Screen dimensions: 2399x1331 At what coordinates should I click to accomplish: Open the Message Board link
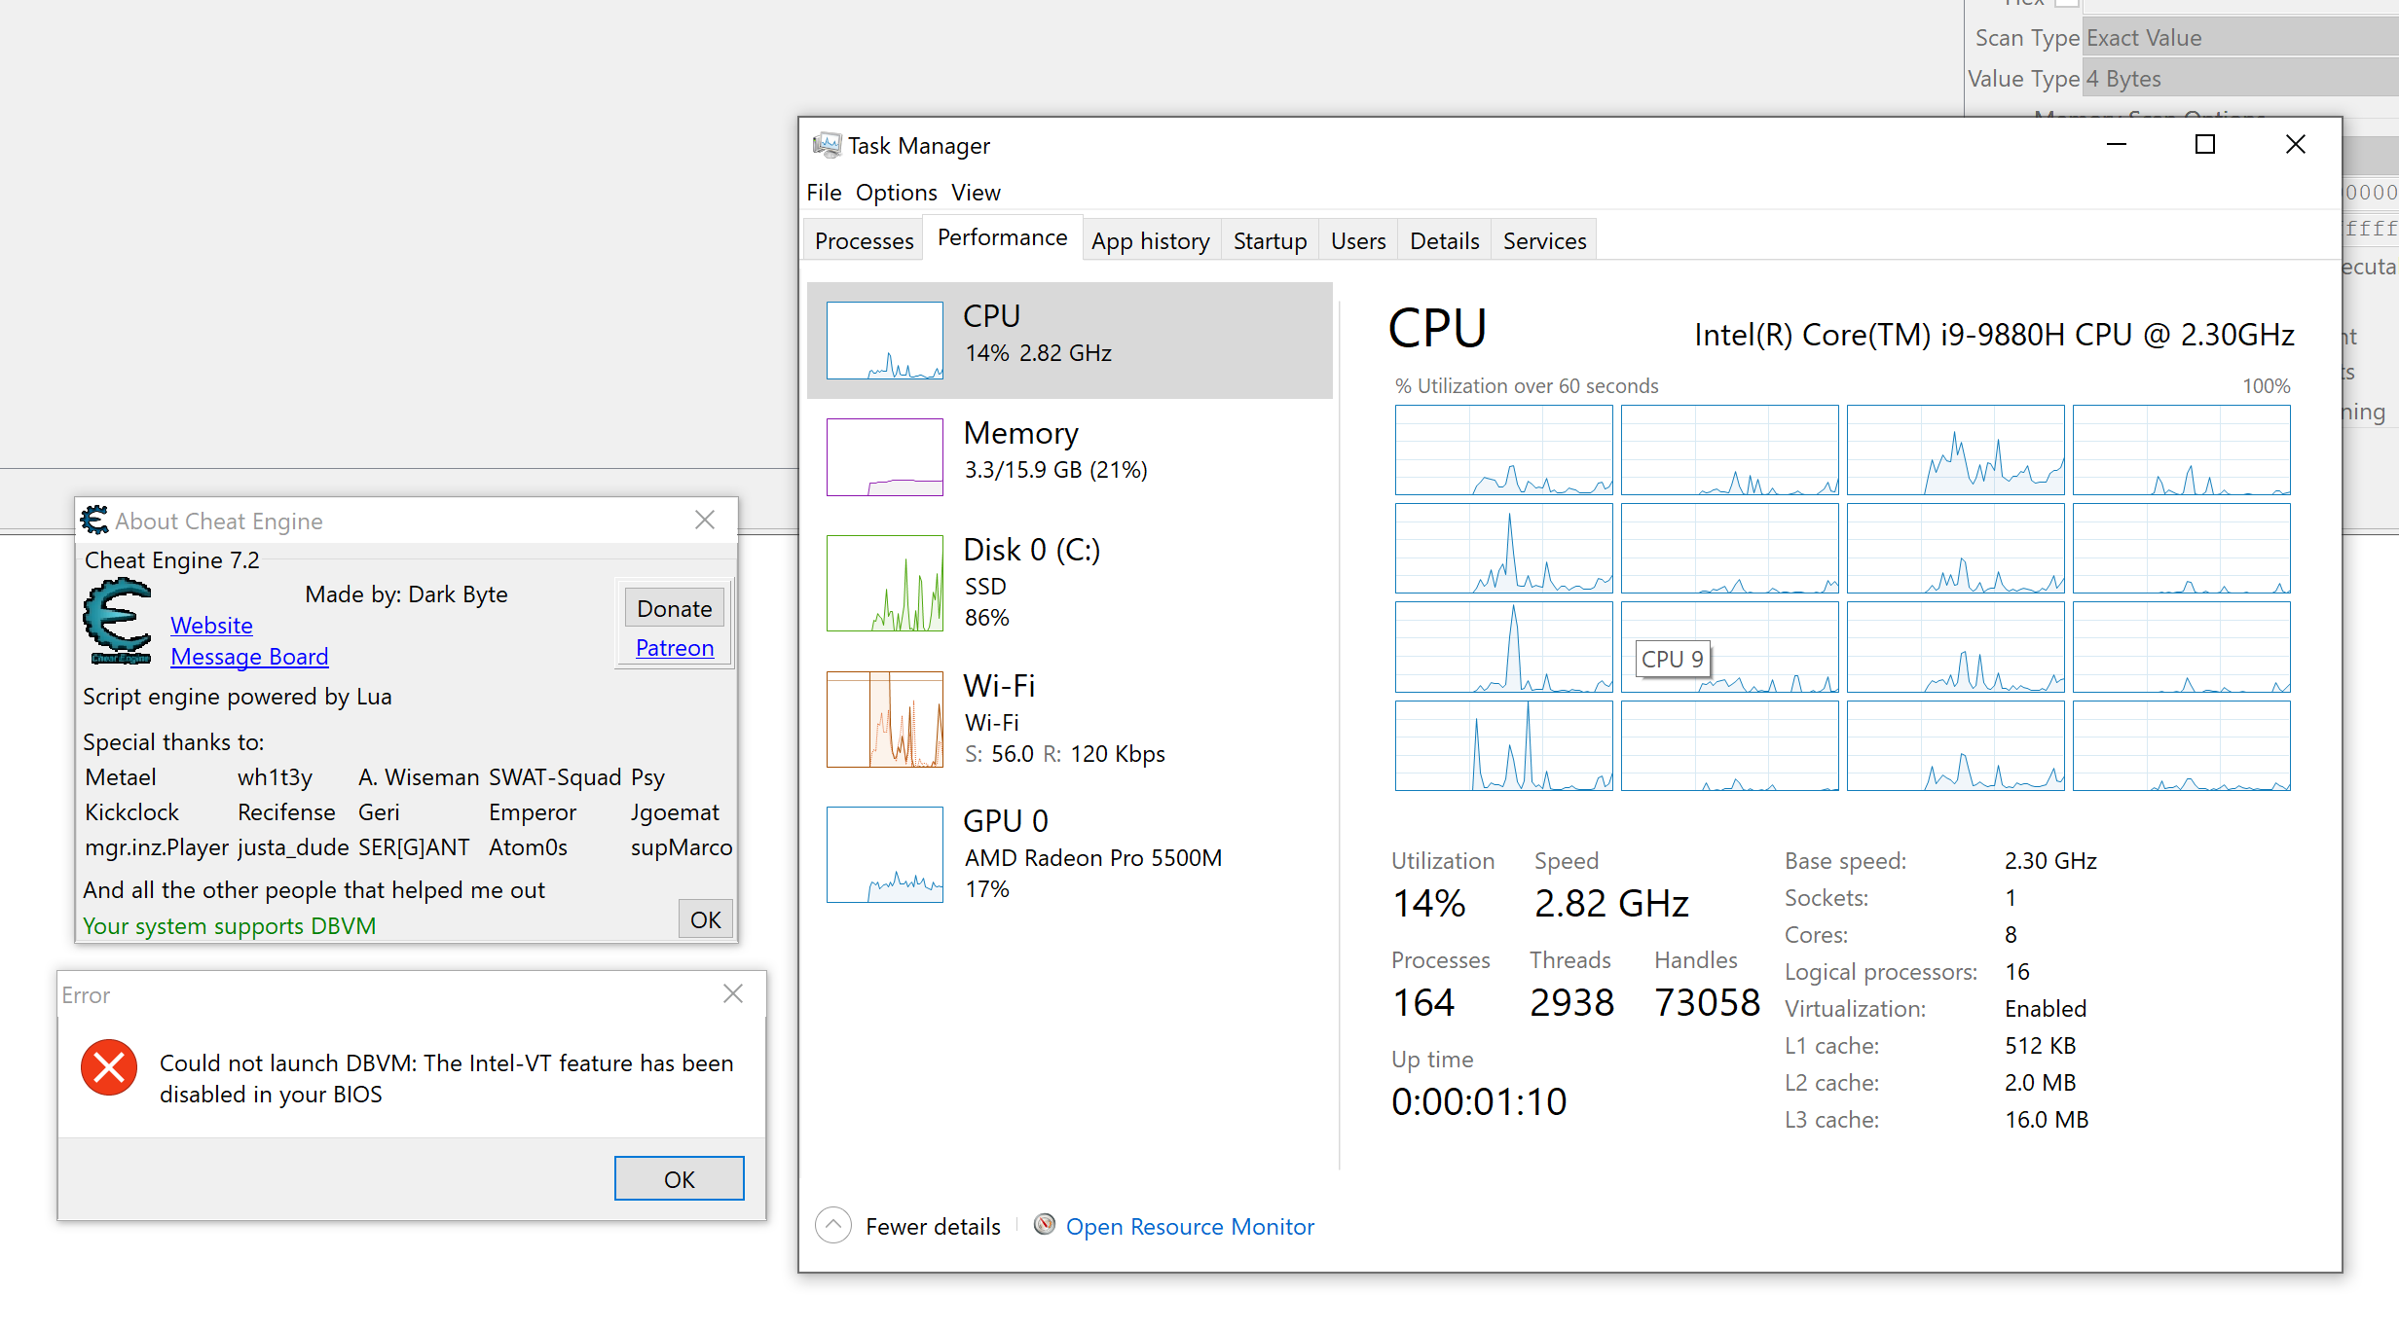pos(249,657)
